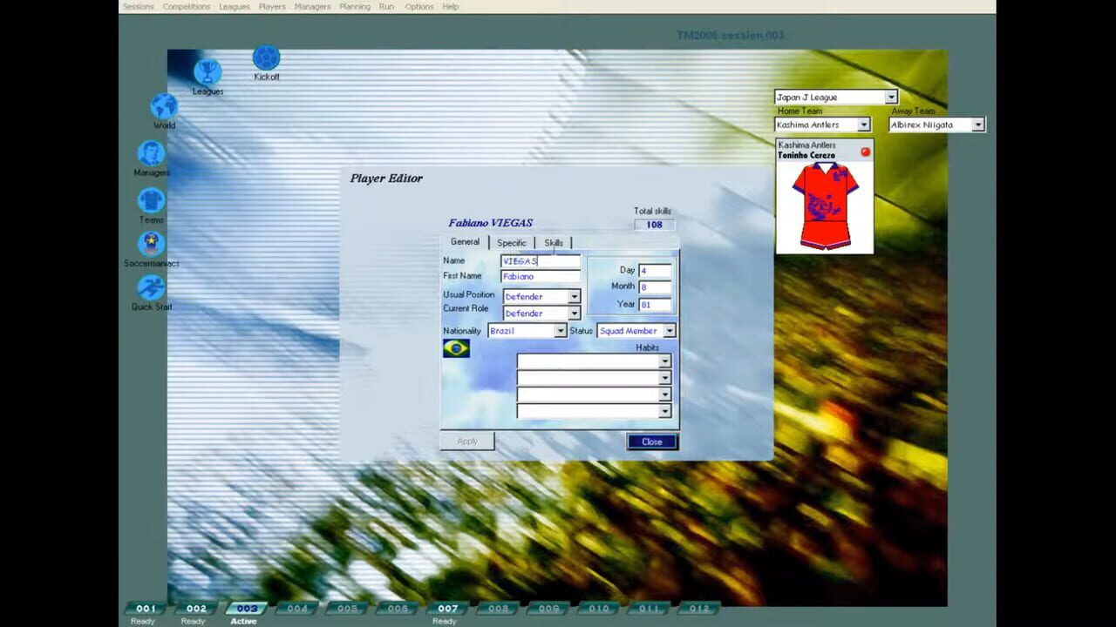The image size is (1116, 627).
Task: Click the Toninho Cerezo manager name
Action: click(806, 155)
